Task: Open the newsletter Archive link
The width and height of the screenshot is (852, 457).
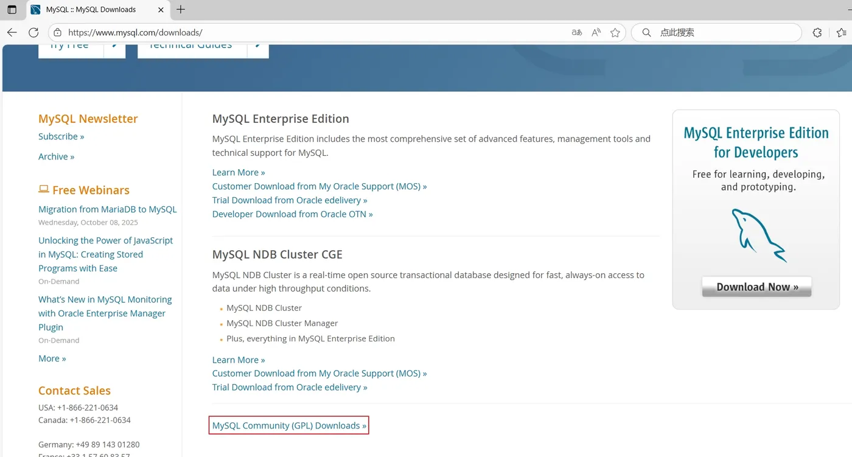Action: click(56, 156)
